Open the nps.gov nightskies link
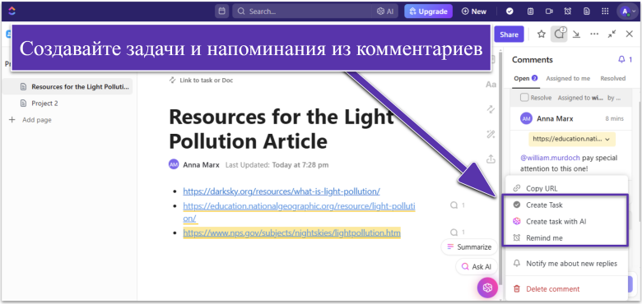This screenshot has width=642, height=304. (x=291, y=233)
